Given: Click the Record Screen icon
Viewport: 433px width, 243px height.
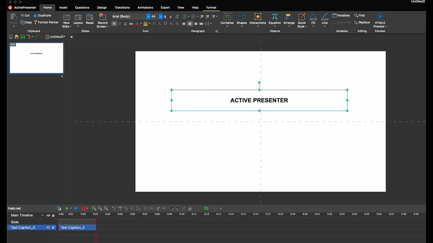Looking at the screenshot, I should [x=102, y=17].
